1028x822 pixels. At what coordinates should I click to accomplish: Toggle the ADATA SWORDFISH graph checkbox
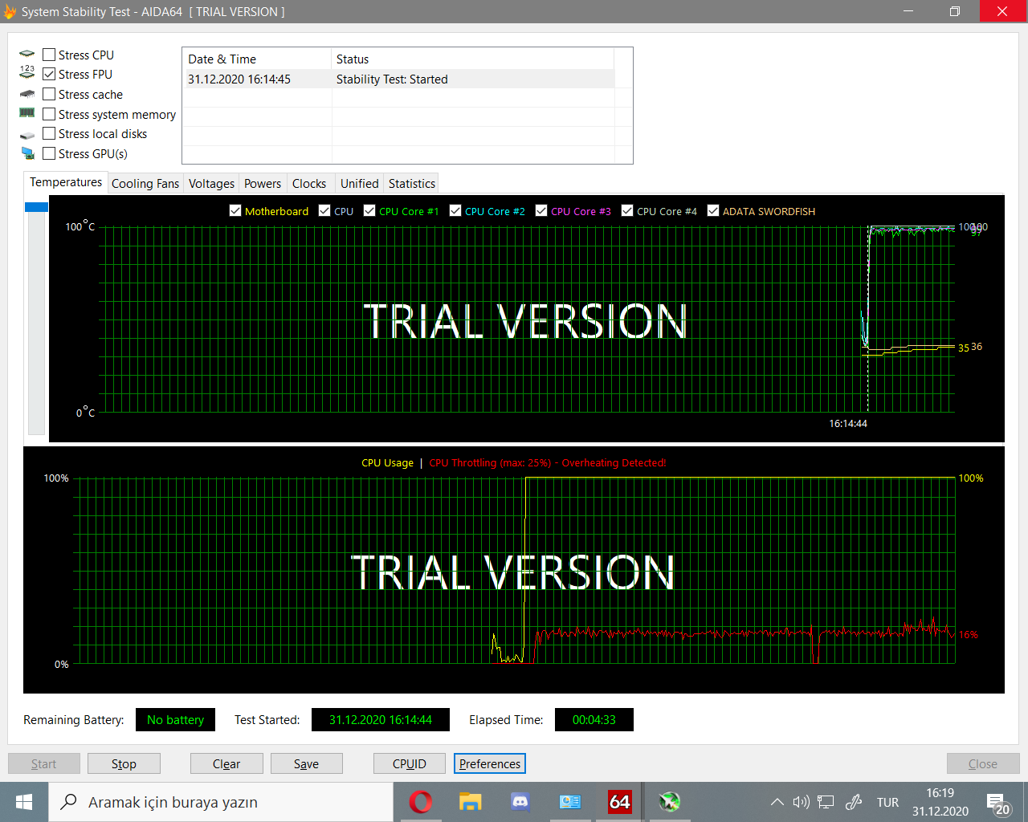pos(713,210)
